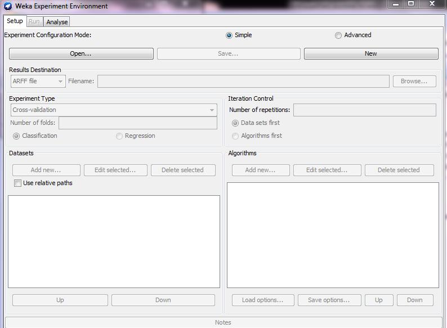
Task: Click inside the Datasets list box
Action: (114, 242)
